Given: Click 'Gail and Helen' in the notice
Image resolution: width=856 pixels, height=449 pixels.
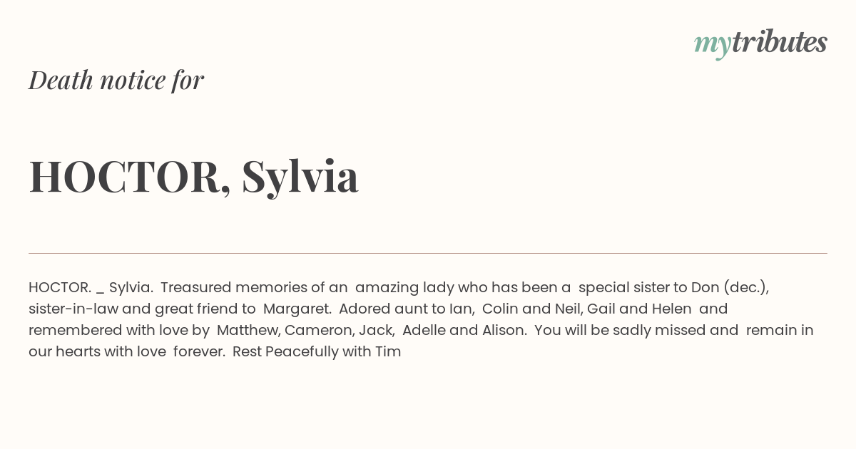Looking at the screenshot, I should (639, 309).
